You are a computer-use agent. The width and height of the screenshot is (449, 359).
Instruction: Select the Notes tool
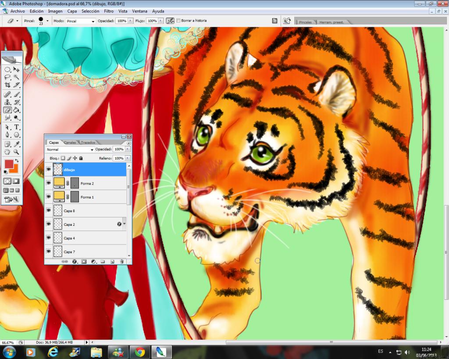click(7, 144)
